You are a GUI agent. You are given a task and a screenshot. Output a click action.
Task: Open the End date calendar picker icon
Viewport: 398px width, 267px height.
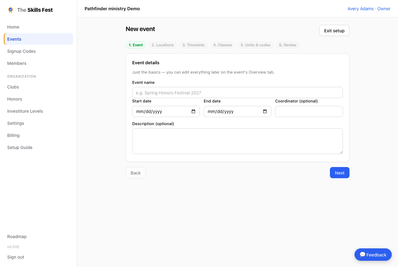click(265, 111)
